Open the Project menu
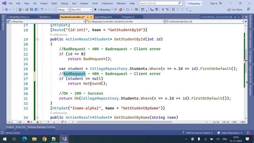The height and width of the screenshot is (143, 254). pos(44,3)
